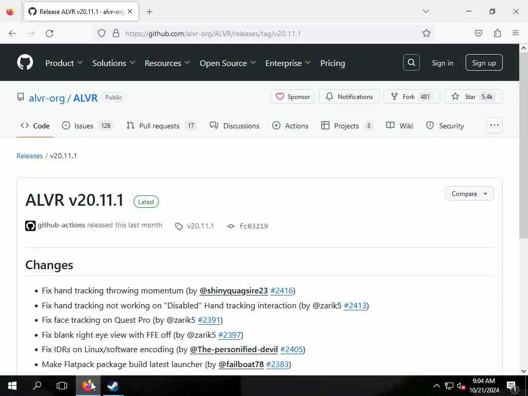Open the Pull requests tab

[x=161, y=126]
